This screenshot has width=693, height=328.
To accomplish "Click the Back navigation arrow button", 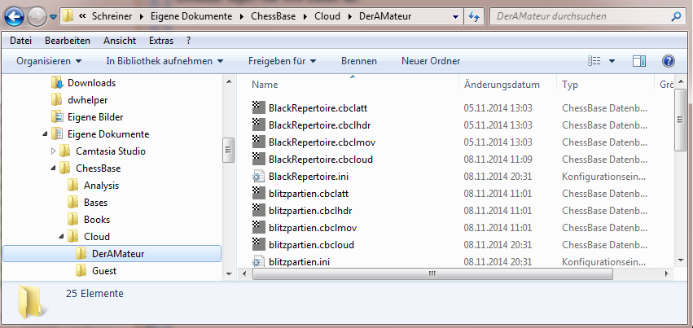I will [15, 17].
